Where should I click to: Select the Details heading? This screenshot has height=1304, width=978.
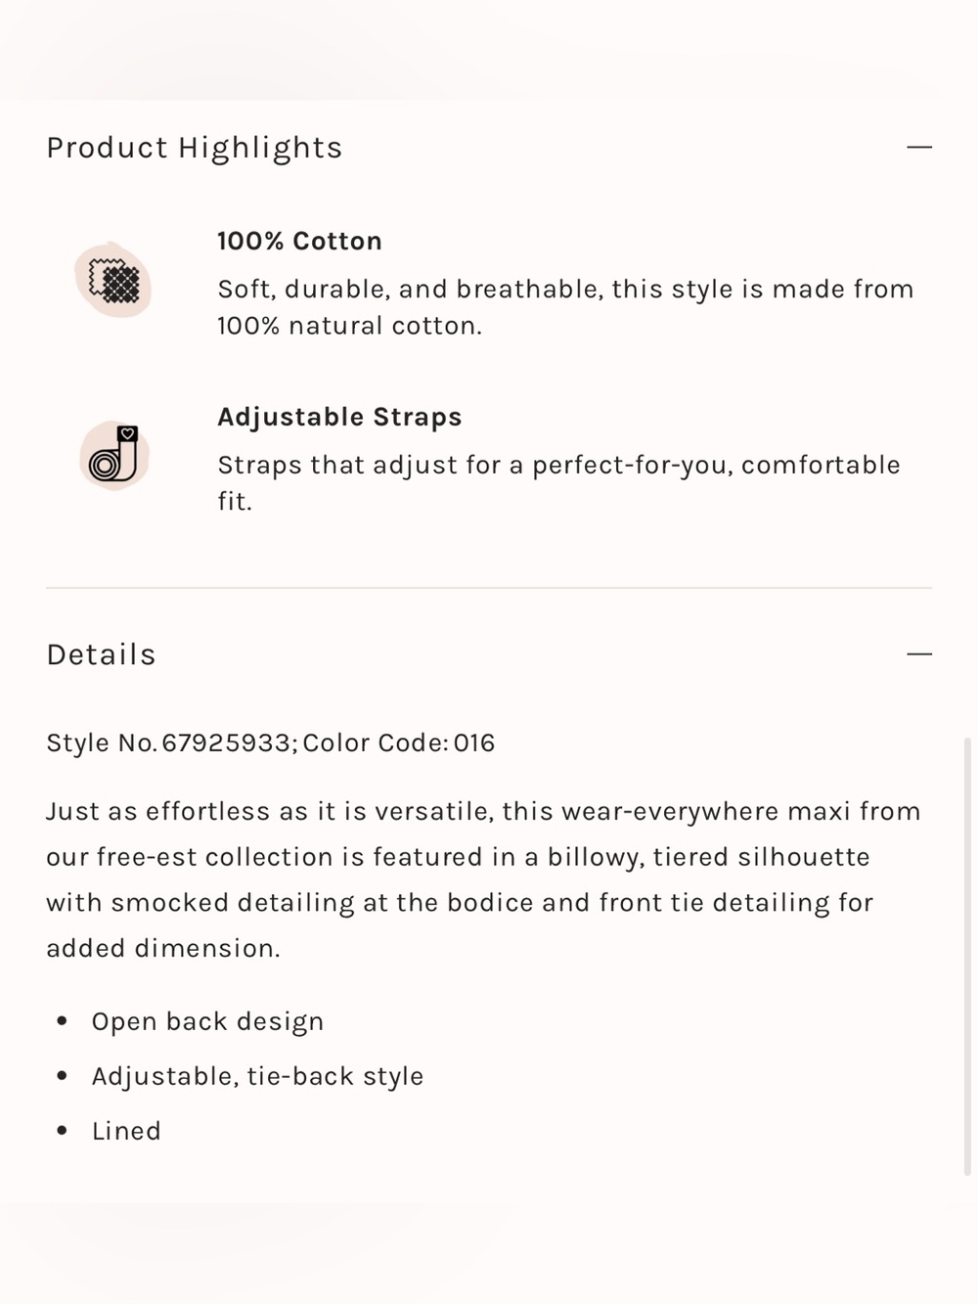click(x=102, y=654)
